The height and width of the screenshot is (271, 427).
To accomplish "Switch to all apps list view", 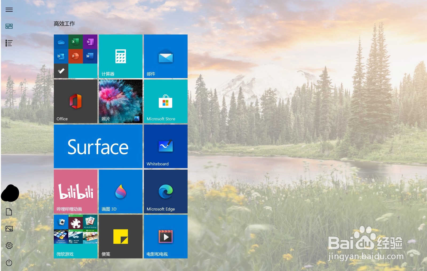I will (9, 43).
